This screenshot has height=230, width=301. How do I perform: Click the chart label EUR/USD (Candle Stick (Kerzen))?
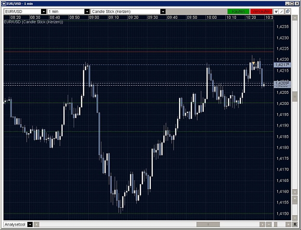click(33, 22)
